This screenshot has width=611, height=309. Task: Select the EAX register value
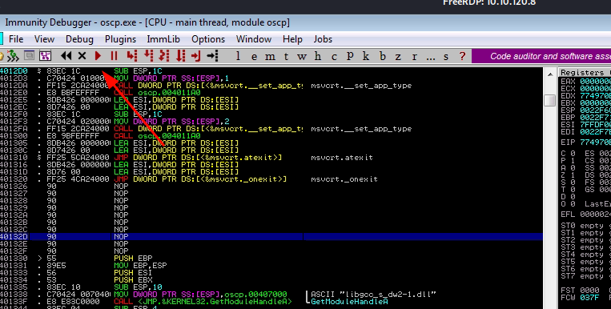595,82
